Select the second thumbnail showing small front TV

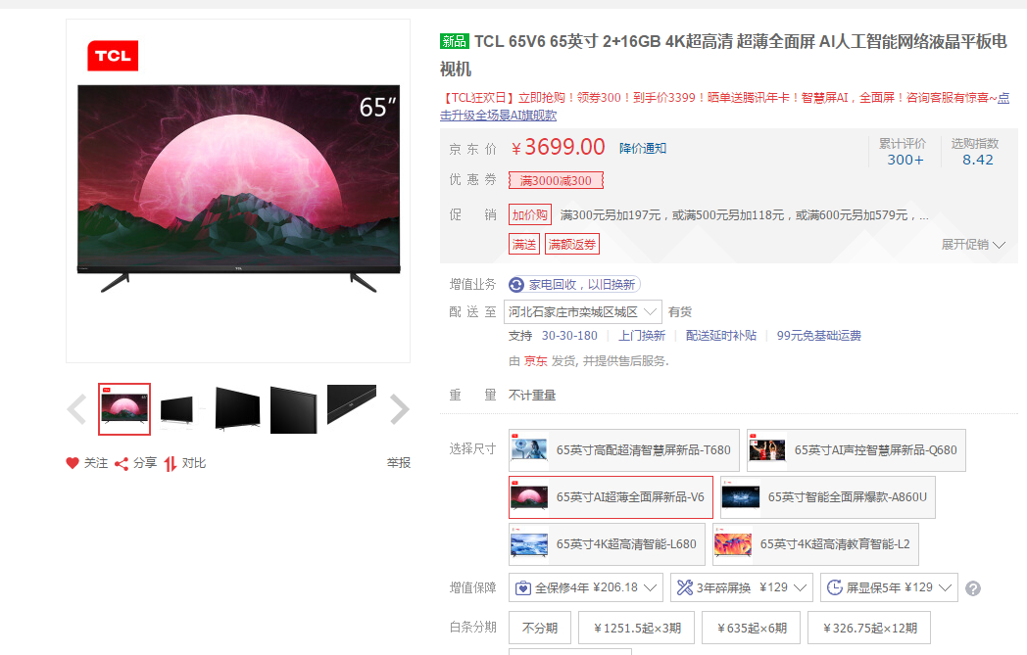176,410
